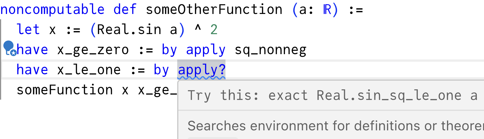Screen dimensions: 484x139
Task: Click 'x_le_one' hypothesis name
Action: pos(89,70)
